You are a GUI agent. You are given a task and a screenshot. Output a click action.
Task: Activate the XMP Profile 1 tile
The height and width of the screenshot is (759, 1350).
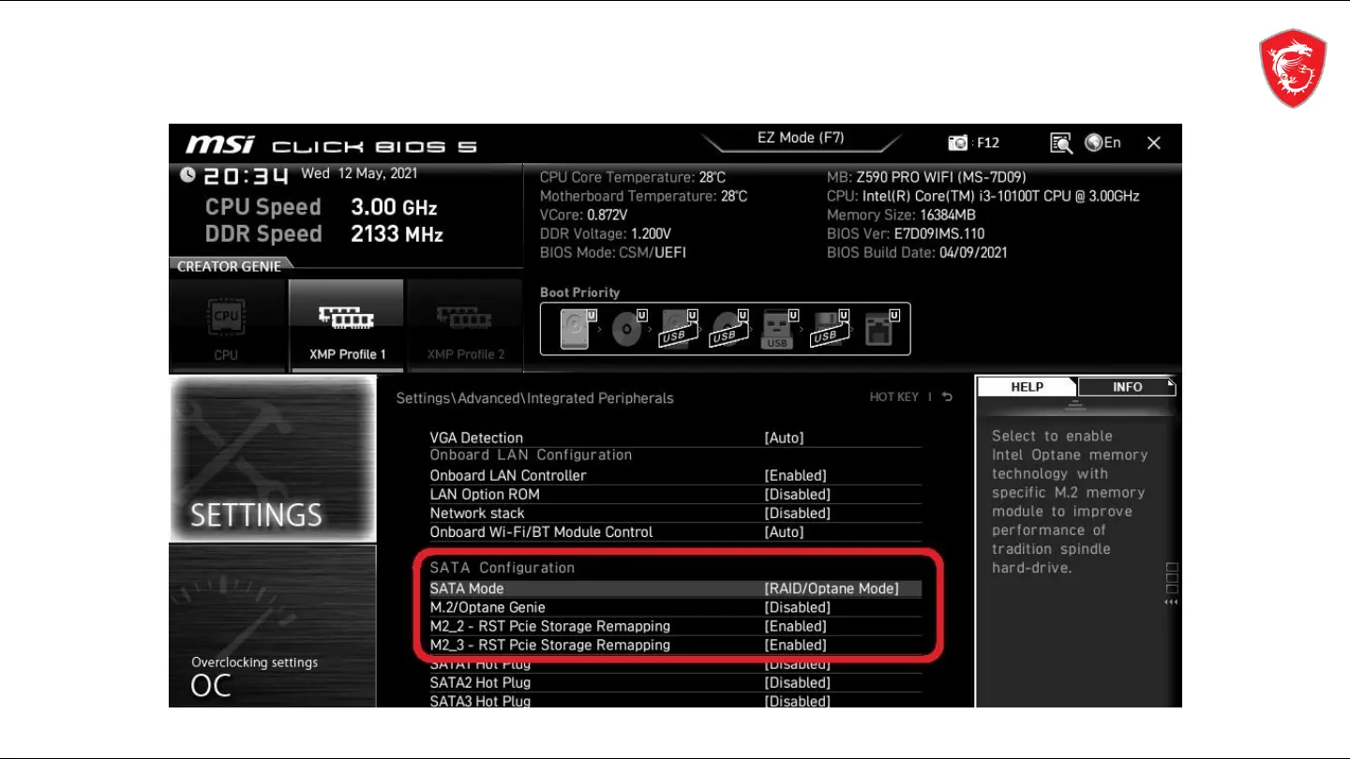click(x=347, y=326)
